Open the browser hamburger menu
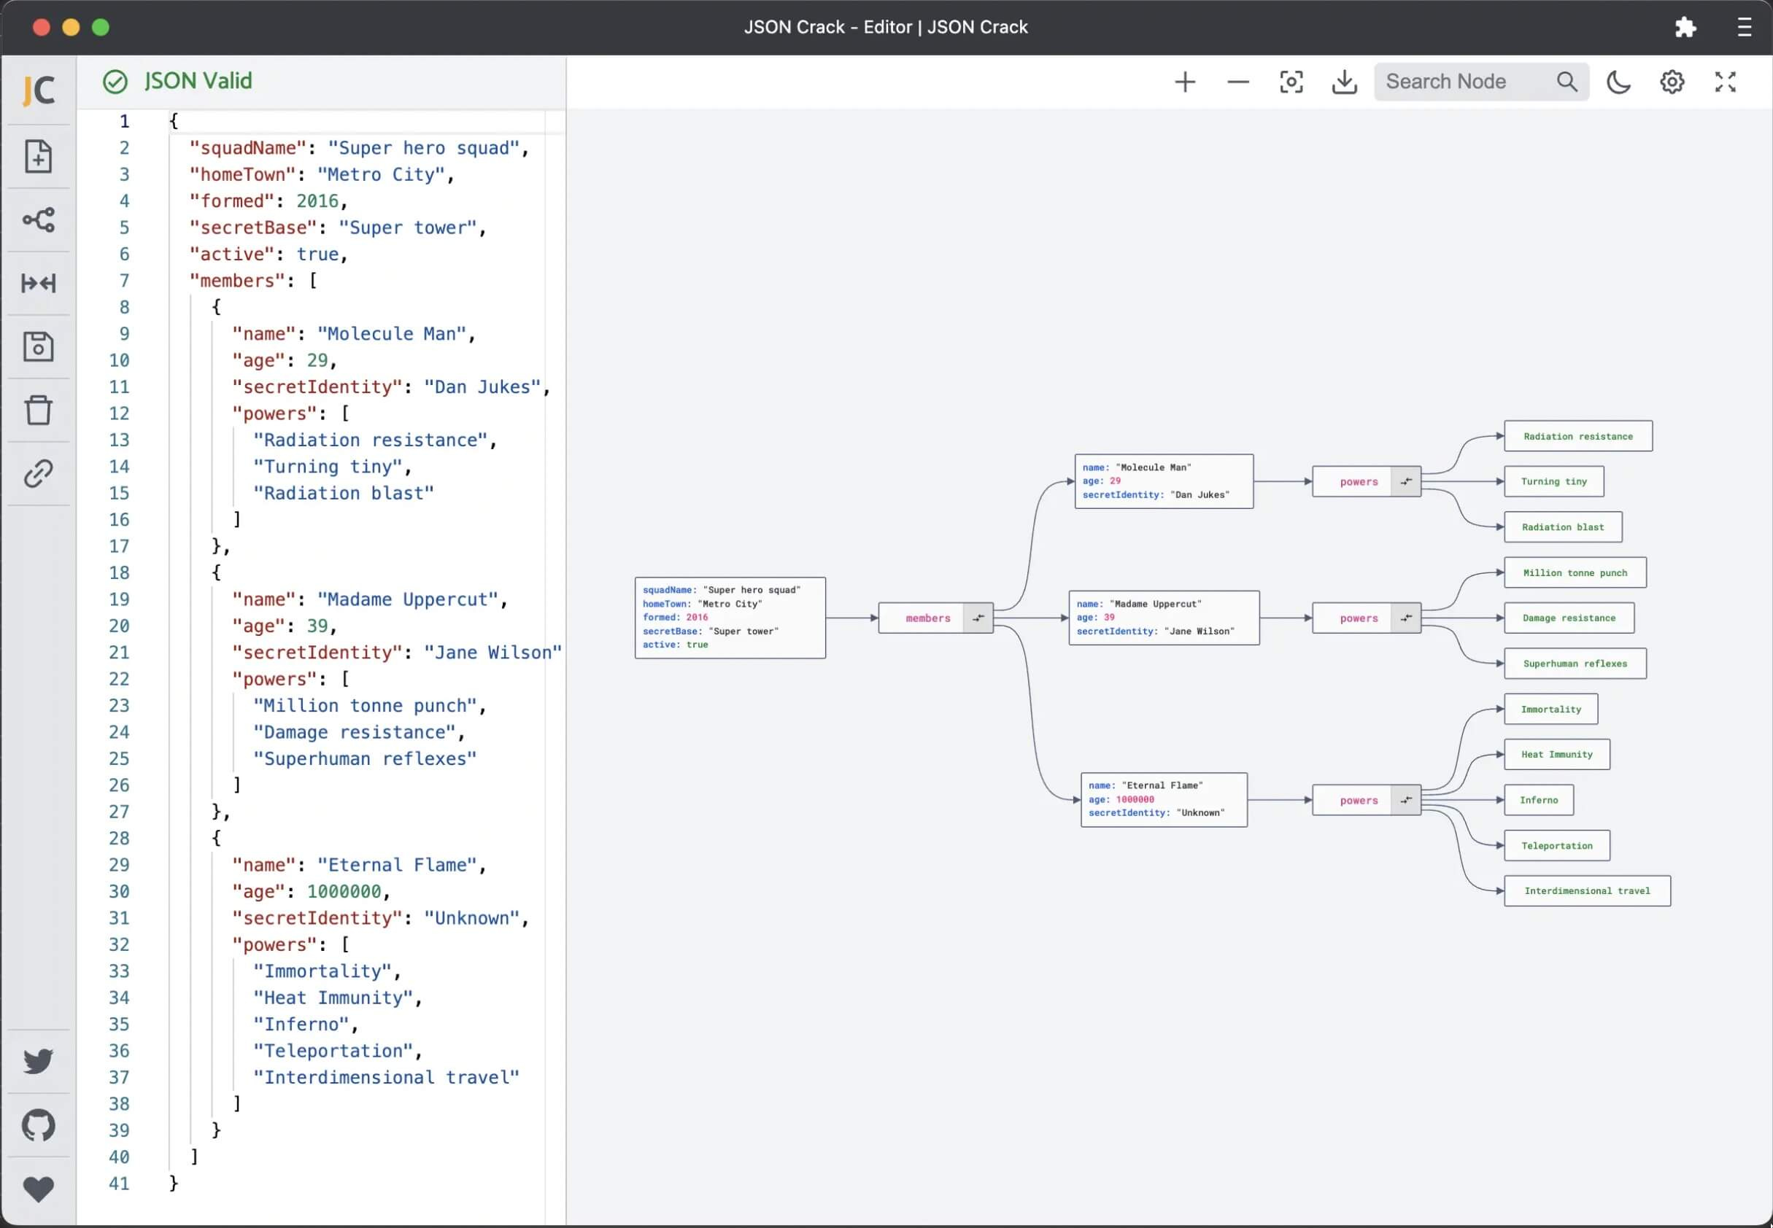Viewport: 1773px width, 1228px height. (x=1744, y=28)
